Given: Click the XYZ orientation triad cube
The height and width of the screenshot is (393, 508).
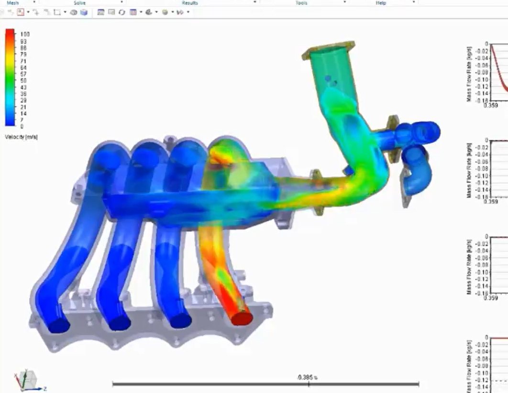Looking at the screenshot, I should (x=27, y=380).
